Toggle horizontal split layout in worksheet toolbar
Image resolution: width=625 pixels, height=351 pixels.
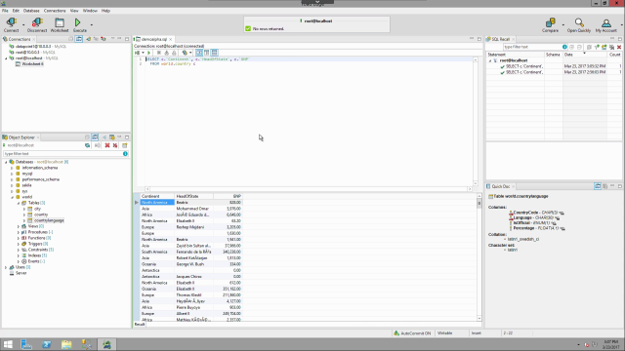point(214,53)
